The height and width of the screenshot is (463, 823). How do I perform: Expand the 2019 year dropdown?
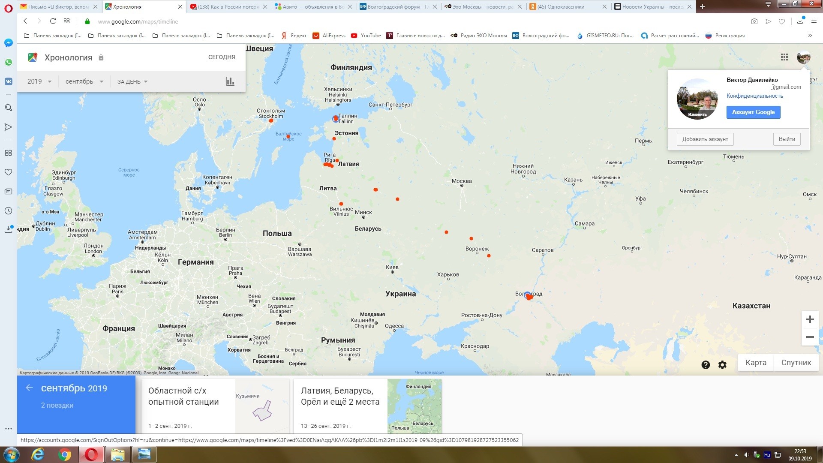[39, 81]
